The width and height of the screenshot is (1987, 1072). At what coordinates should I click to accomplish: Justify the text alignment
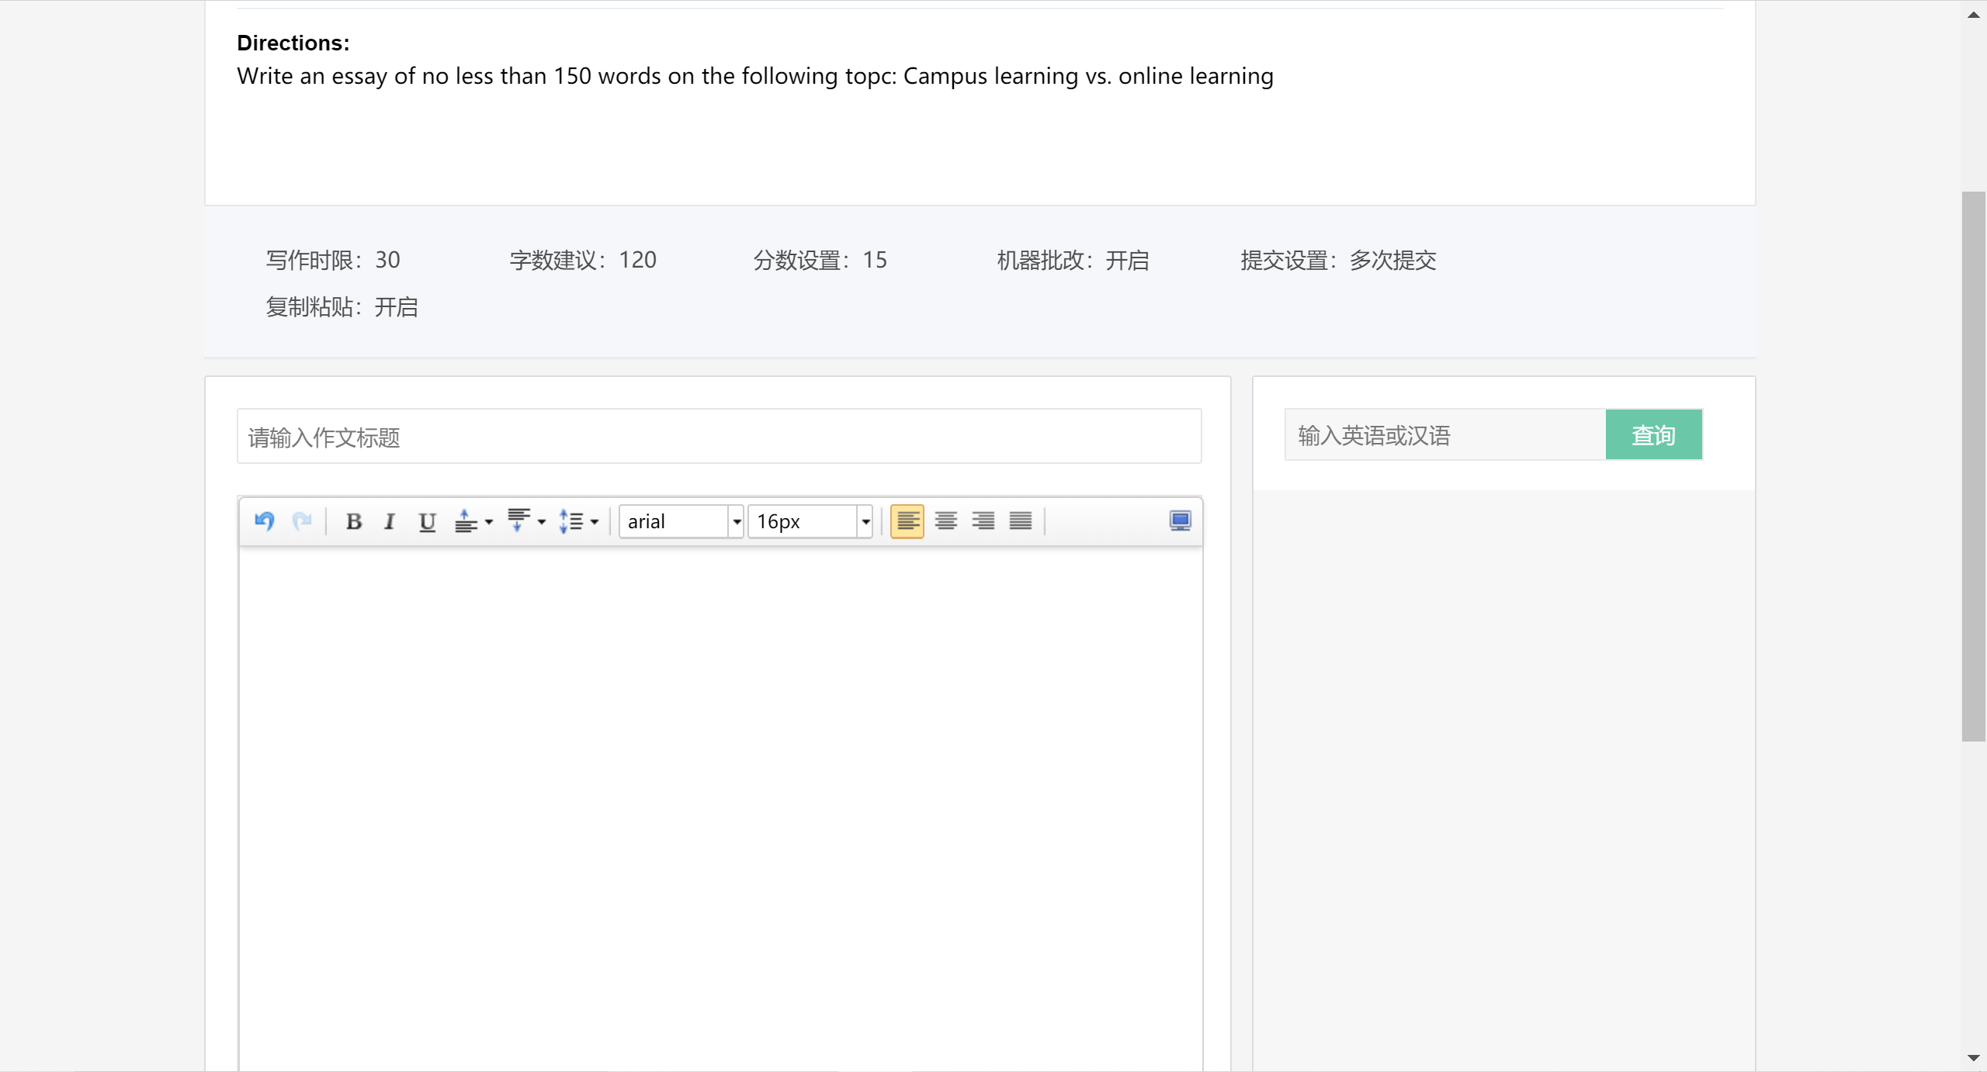(1020, 521)
